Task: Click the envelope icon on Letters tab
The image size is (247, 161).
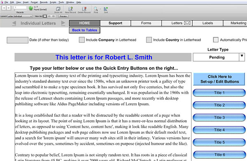Action: click(x=187, y=23)
